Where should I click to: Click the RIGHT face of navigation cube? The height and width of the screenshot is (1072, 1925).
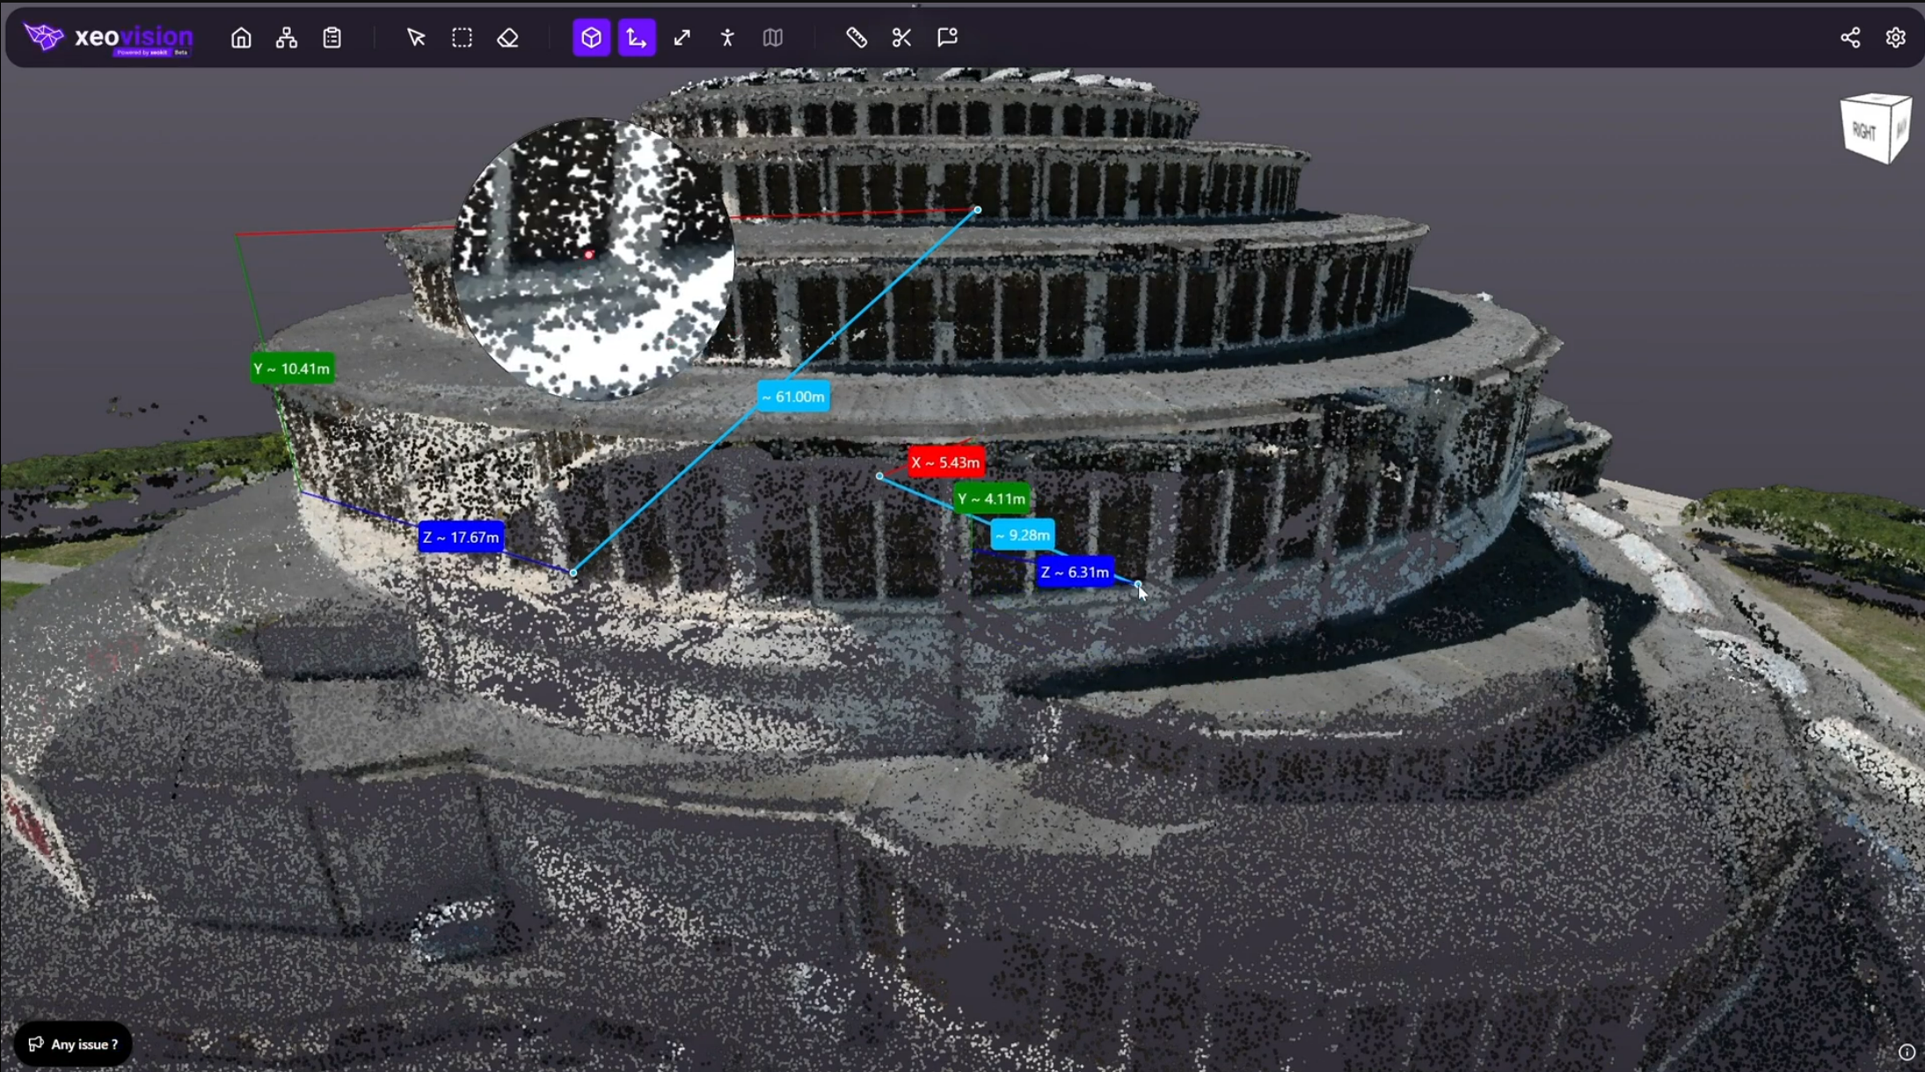(1863, 132)
